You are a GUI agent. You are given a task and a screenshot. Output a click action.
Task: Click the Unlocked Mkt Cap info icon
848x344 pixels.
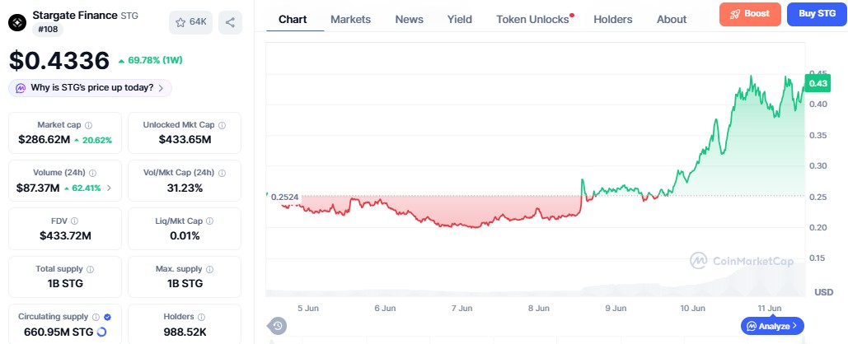pos(222,125)
